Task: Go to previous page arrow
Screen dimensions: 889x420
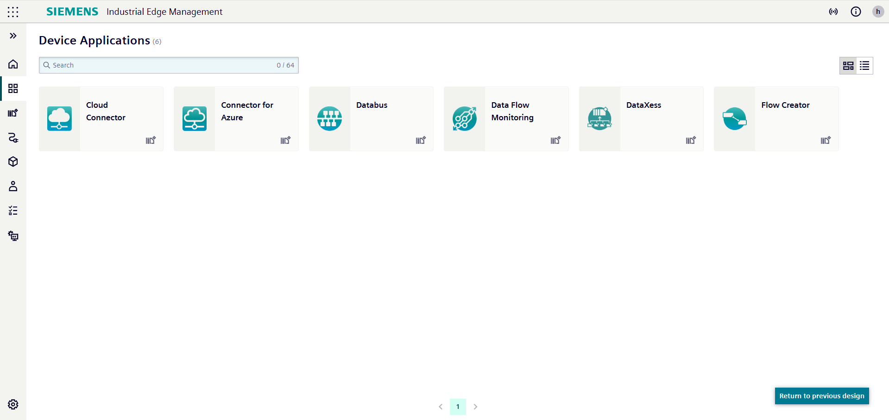Action: click(x=441, y=407)
